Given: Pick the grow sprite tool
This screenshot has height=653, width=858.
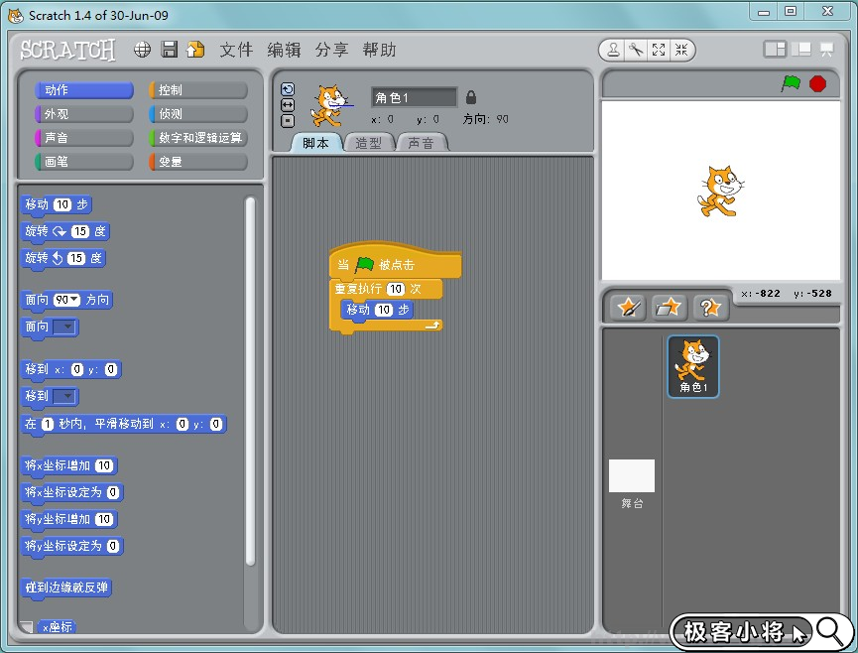Looking at the screenshot, I should pos(659,50).
